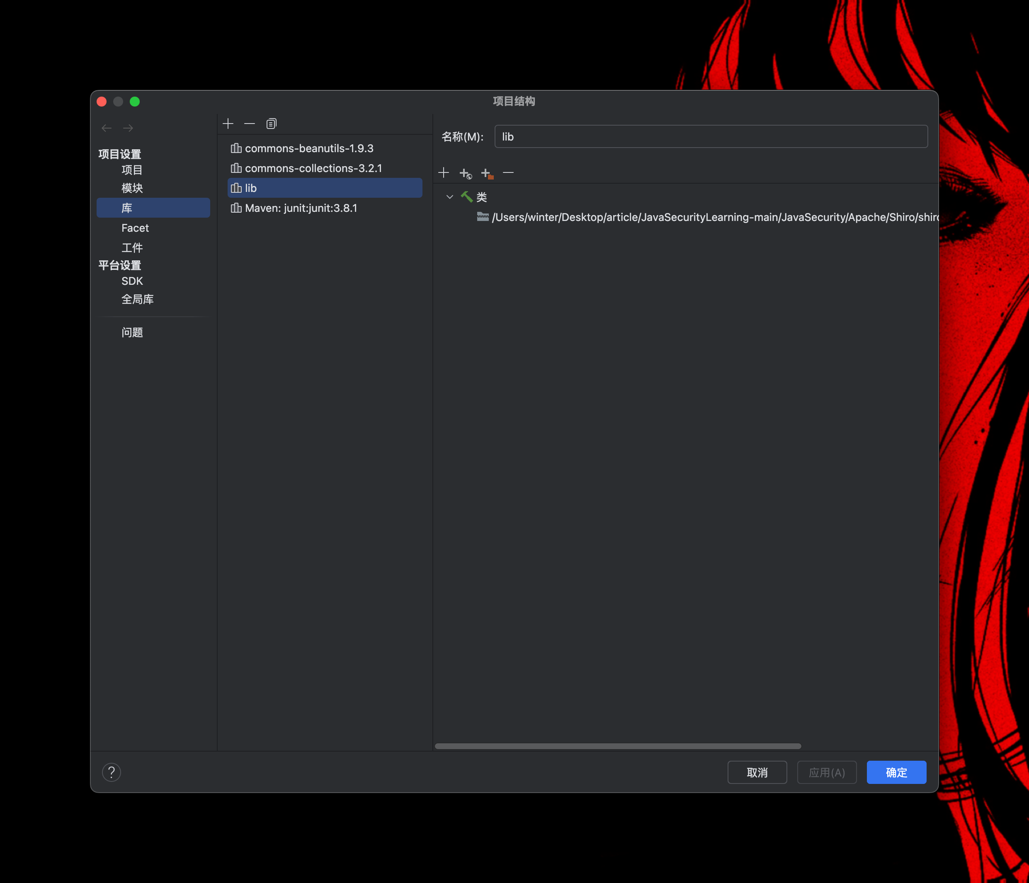Screen dimensions: 1029x883
Task: Open the 模块 settings section
Action: click(132, 188)
